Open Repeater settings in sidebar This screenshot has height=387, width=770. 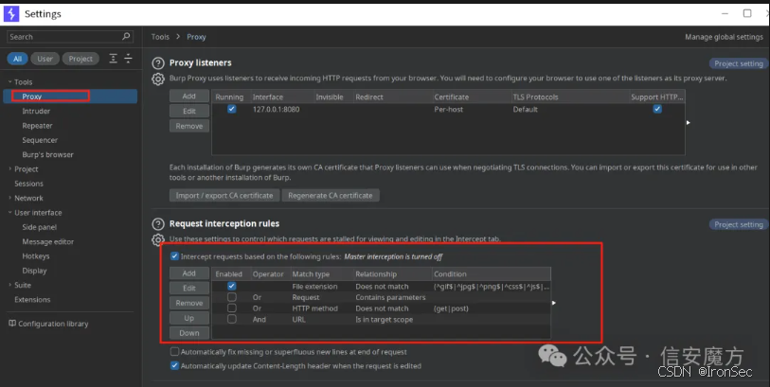pos(37,126)
